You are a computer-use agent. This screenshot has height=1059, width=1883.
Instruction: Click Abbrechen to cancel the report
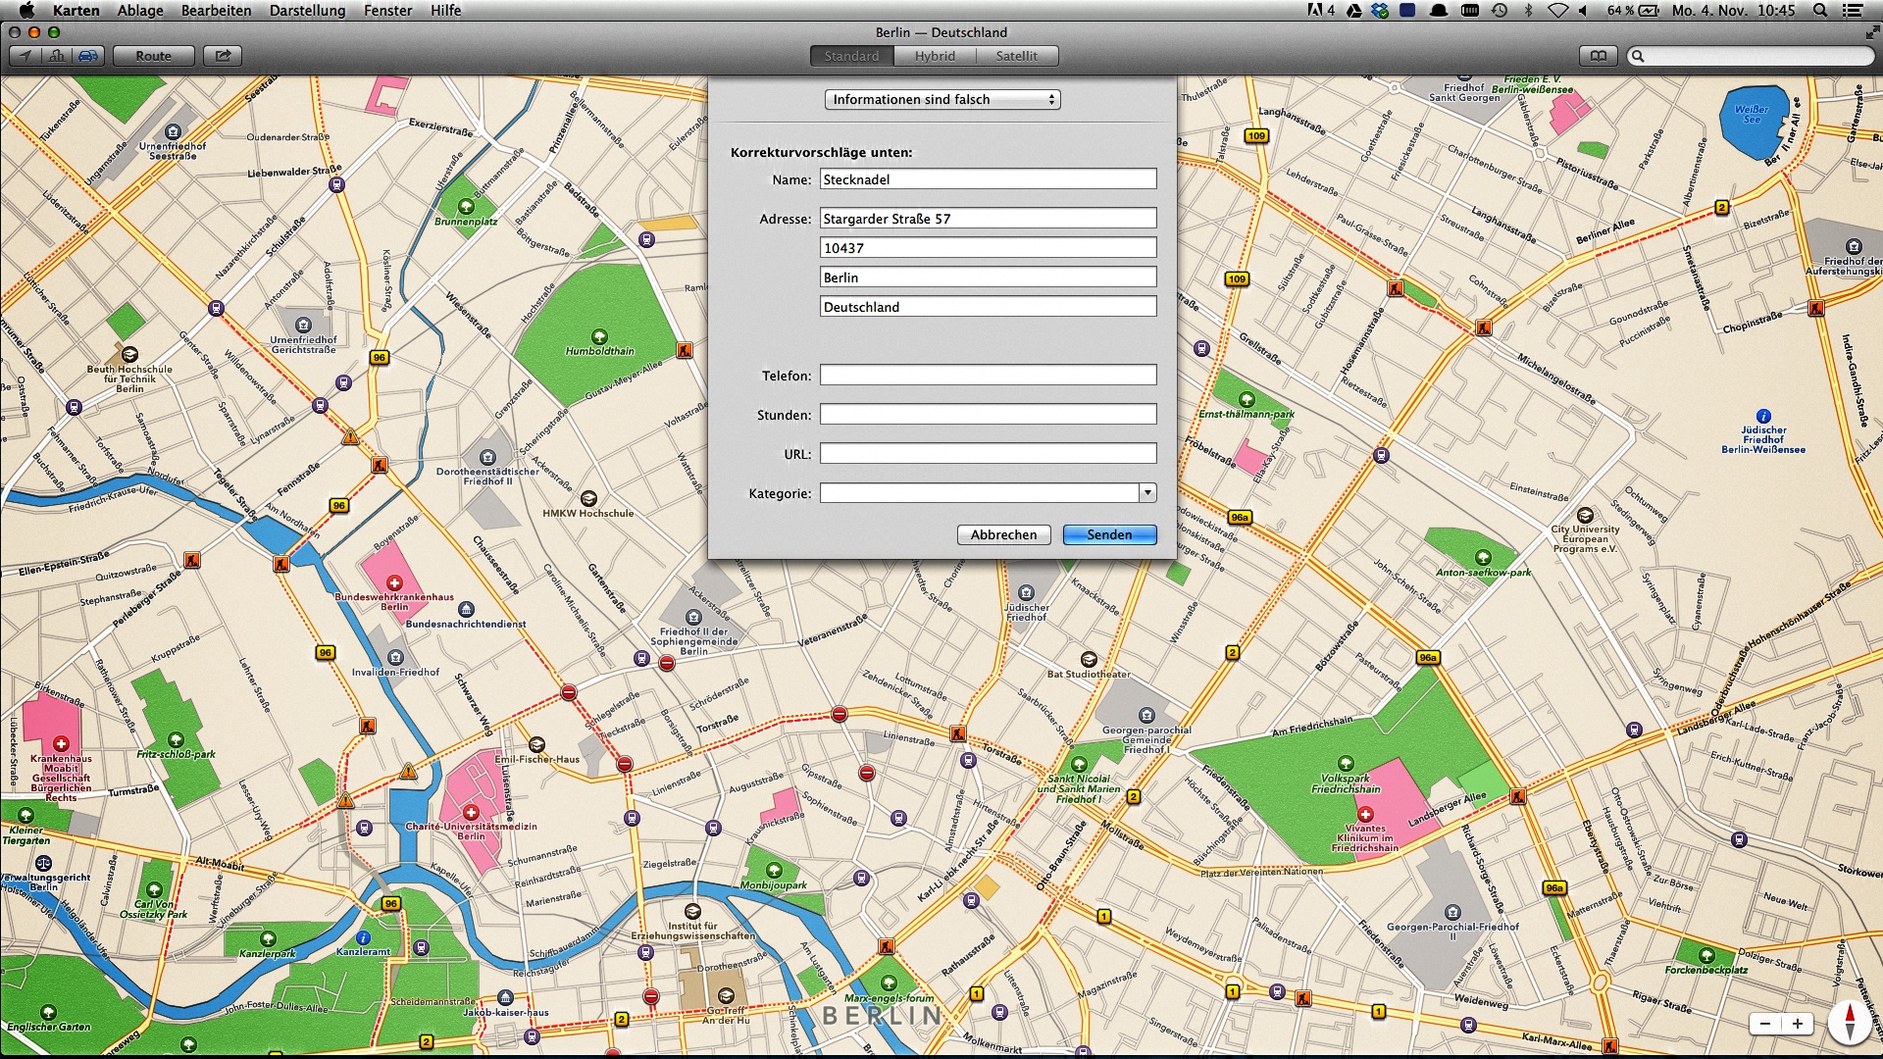pyautogui.click(x=1003, y=534)
